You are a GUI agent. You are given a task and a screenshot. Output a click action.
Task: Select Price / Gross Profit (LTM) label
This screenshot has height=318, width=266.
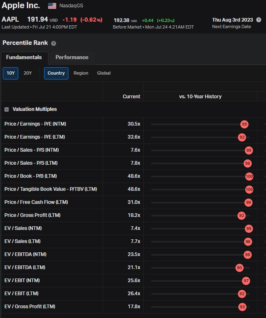[33, 215]
